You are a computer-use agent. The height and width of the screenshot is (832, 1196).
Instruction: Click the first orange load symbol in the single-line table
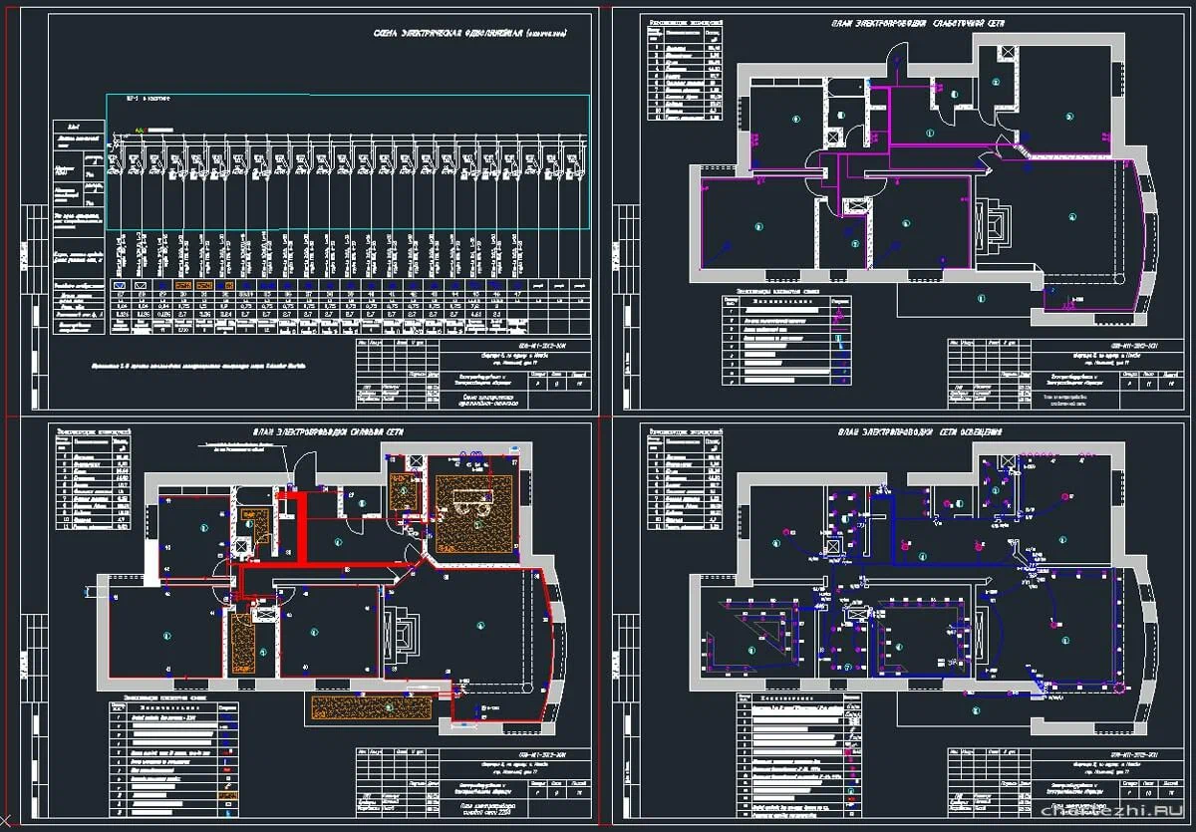(183, 286)
